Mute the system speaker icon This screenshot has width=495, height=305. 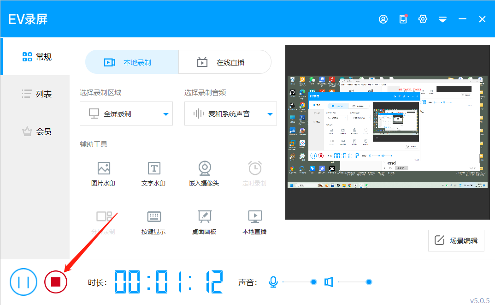[x=329, y=281]
